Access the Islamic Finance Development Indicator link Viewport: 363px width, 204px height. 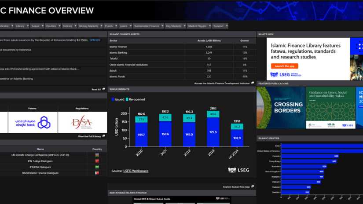pos(222,83)
